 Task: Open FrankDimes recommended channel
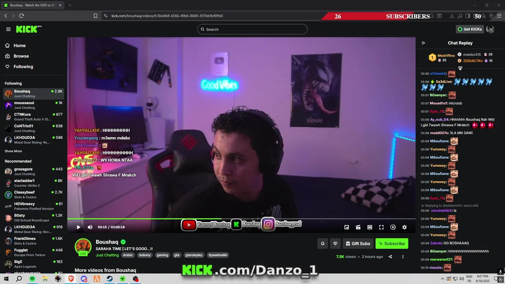click(x=34, y=241)
